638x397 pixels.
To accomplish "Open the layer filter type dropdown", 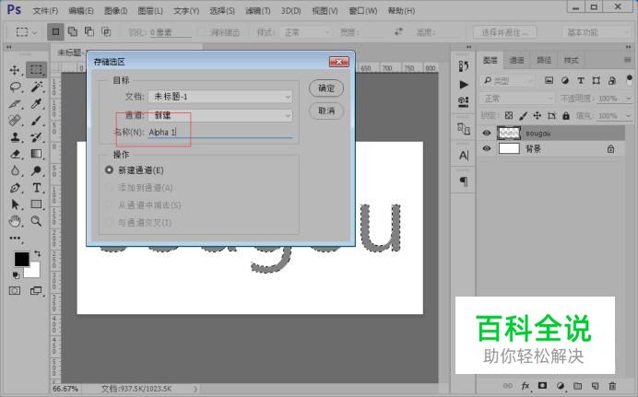I will click(x=507, y=81).
